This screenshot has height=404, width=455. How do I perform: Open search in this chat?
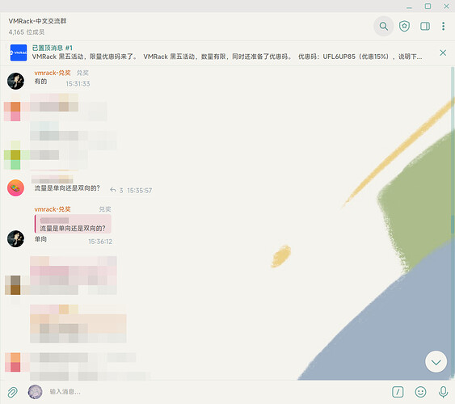[x=384, y=27]
